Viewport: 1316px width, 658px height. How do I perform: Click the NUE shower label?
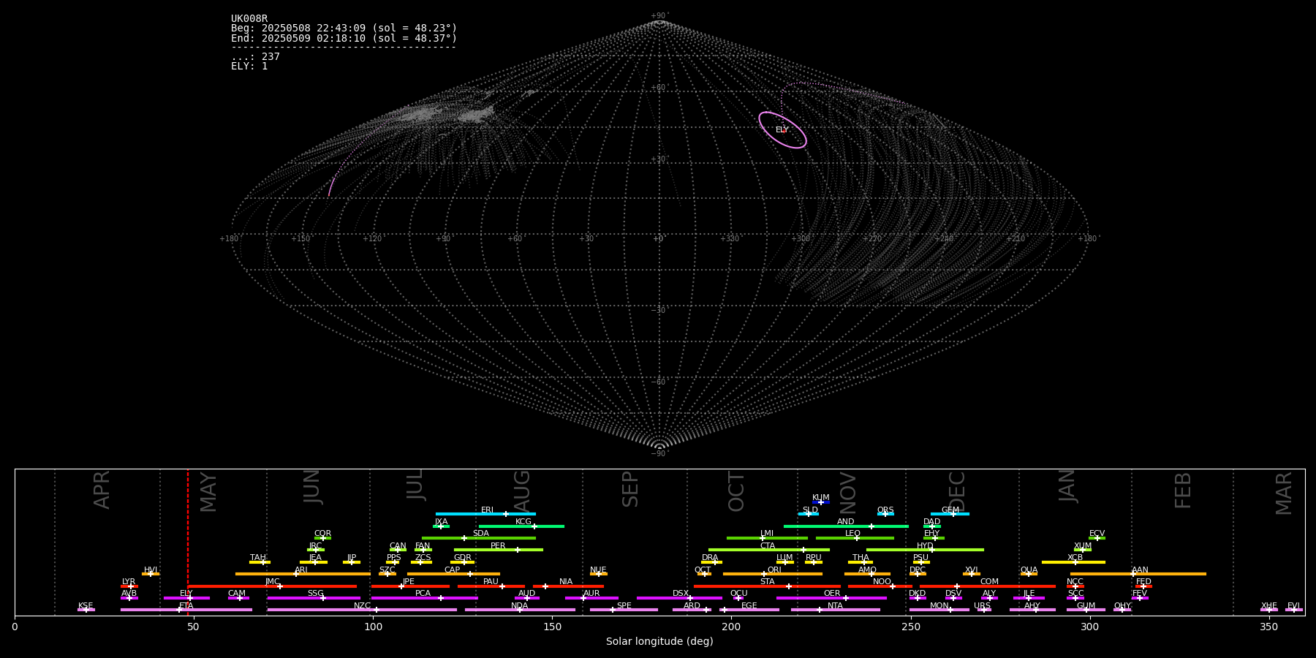598,570
